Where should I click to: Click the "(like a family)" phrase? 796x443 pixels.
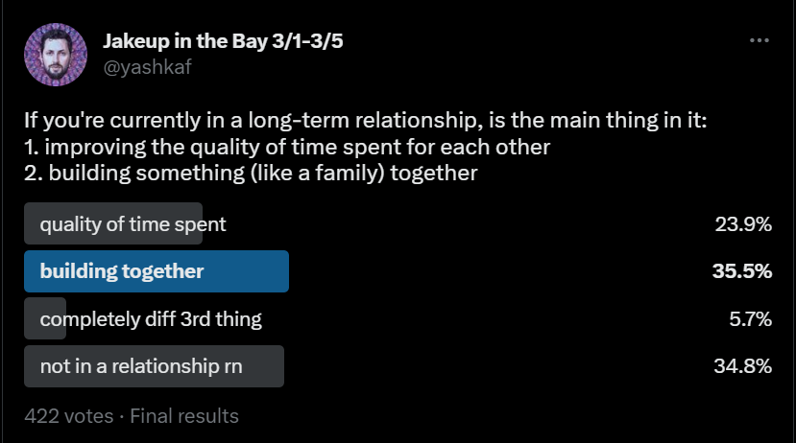click(318, 173)
